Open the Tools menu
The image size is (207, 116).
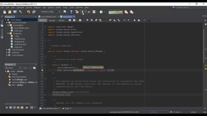pyautogui.click(x=72, y=7)
